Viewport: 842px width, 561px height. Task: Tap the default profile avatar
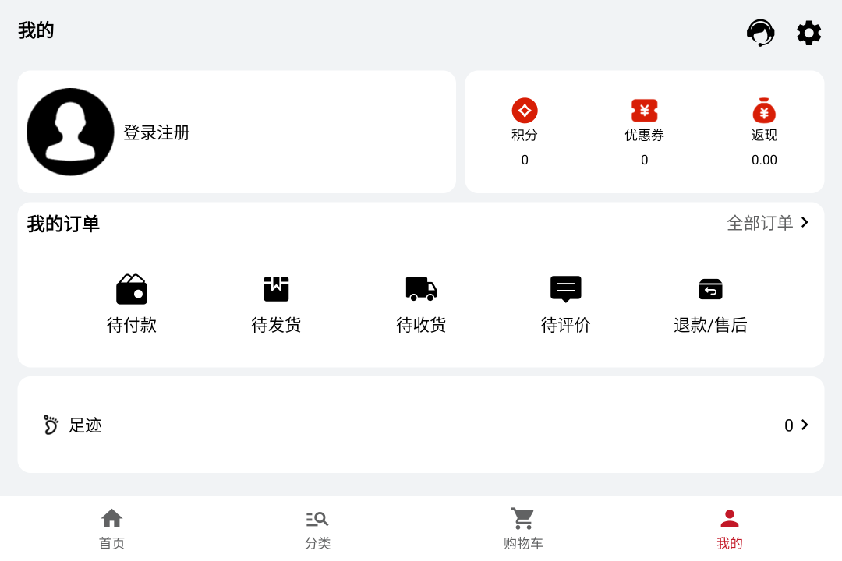[x=70, y=132]
